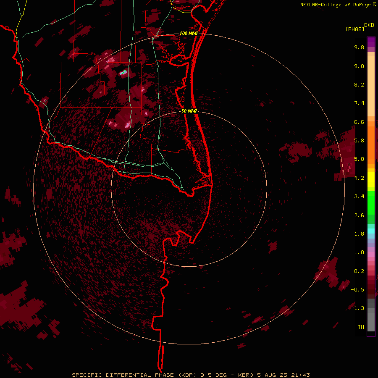This screenshot has width=378, height=378.
Task: Click the 6.6 scale value
Action: (359, 122)
